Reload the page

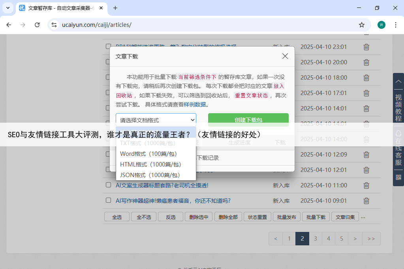point(37,25)
